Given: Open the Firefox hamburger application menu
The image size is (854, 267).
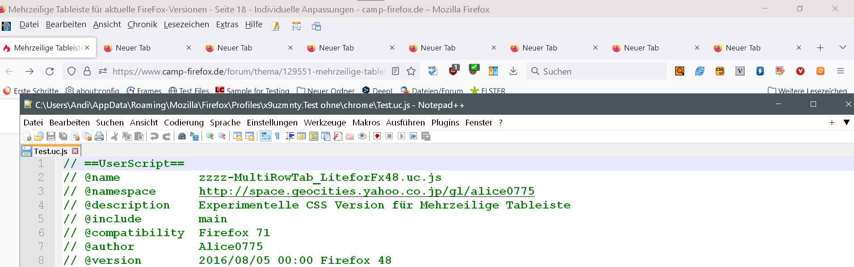Looking at the screenshot, I should (x=841, y=71).
